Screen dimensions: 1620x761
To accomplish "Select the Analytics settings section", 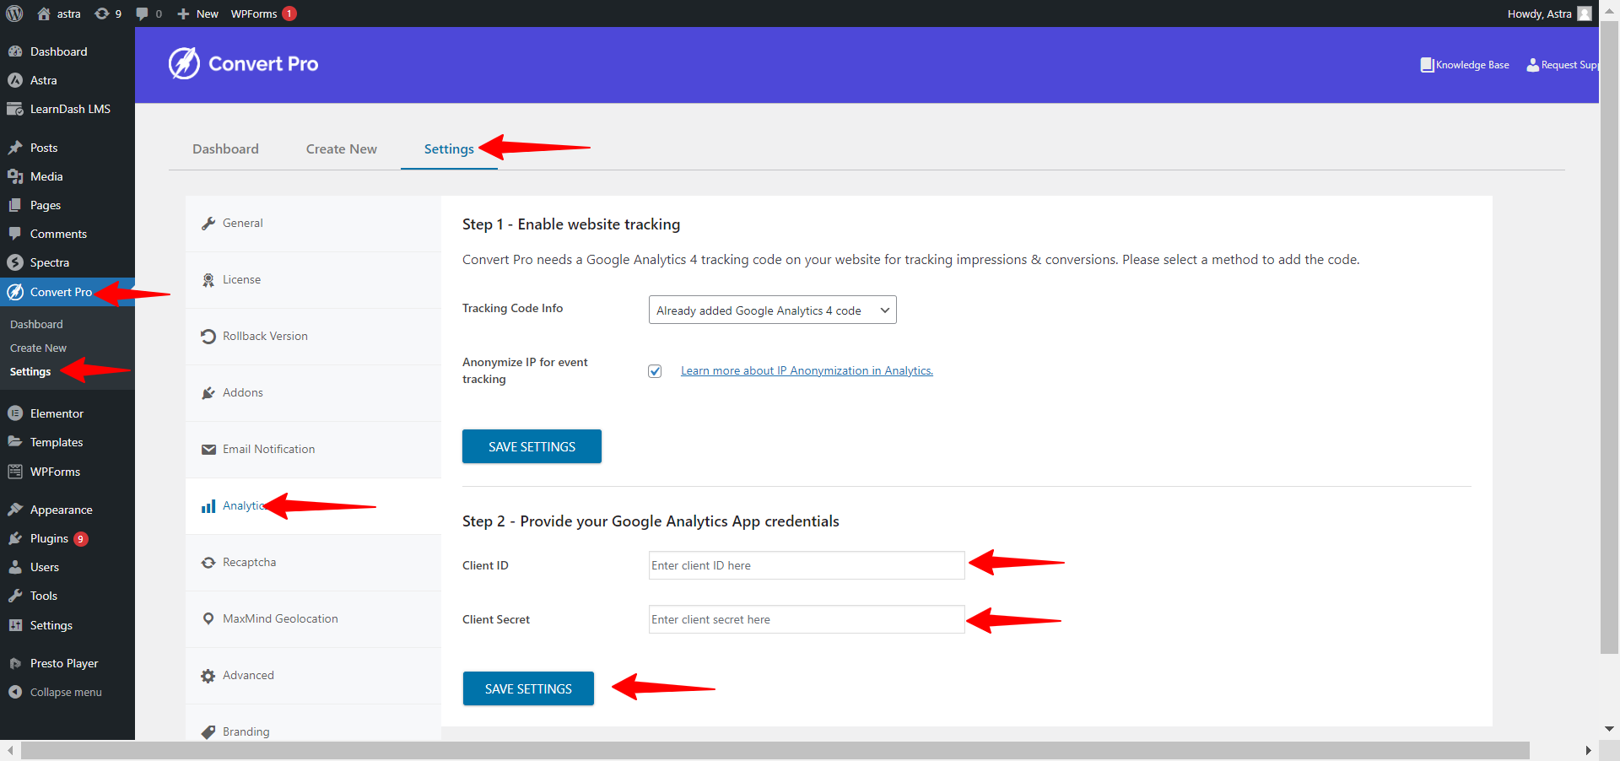I will (313, 506).
